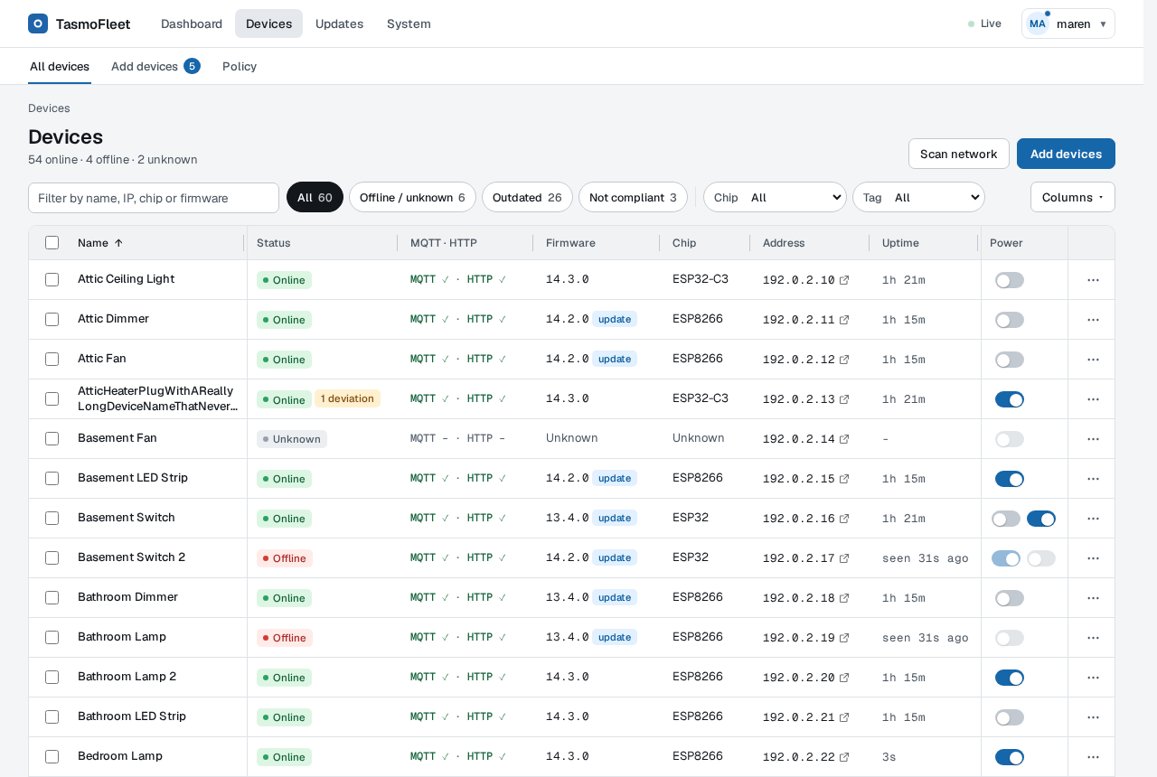1157x777 pixels.
Task: Click the sort arrow in Name column header
Action: [x=118, y=243]
